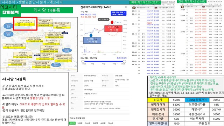Click the 무릎 정도 table cell
The width and height of the screenshot is (224, 126).
204,124
